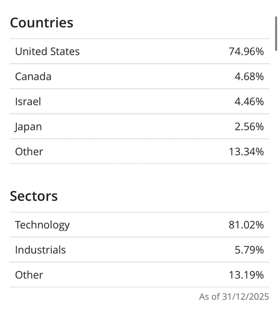Click the vertical scrollbar thumb

tap(276, 33)
